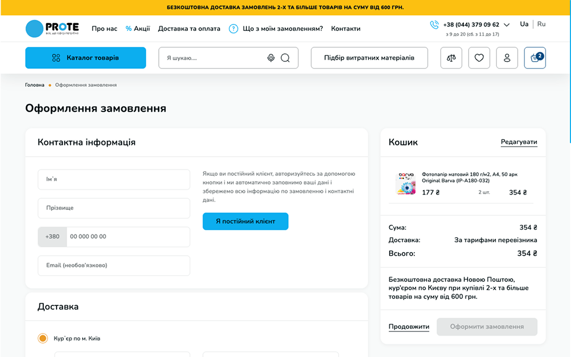Click the question mark help icon

click(233, 29)
